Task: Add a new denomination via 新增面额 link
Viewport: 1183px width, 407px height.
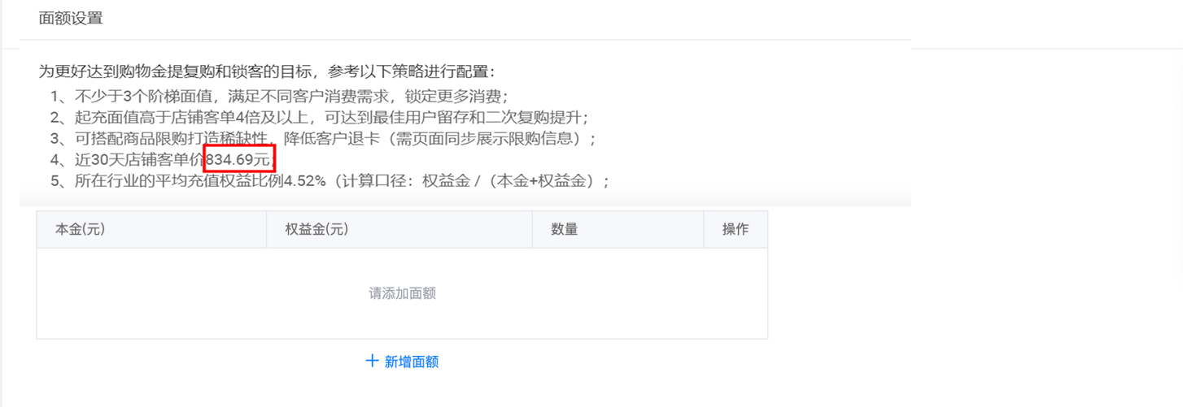Action: [x=403, y=362]
